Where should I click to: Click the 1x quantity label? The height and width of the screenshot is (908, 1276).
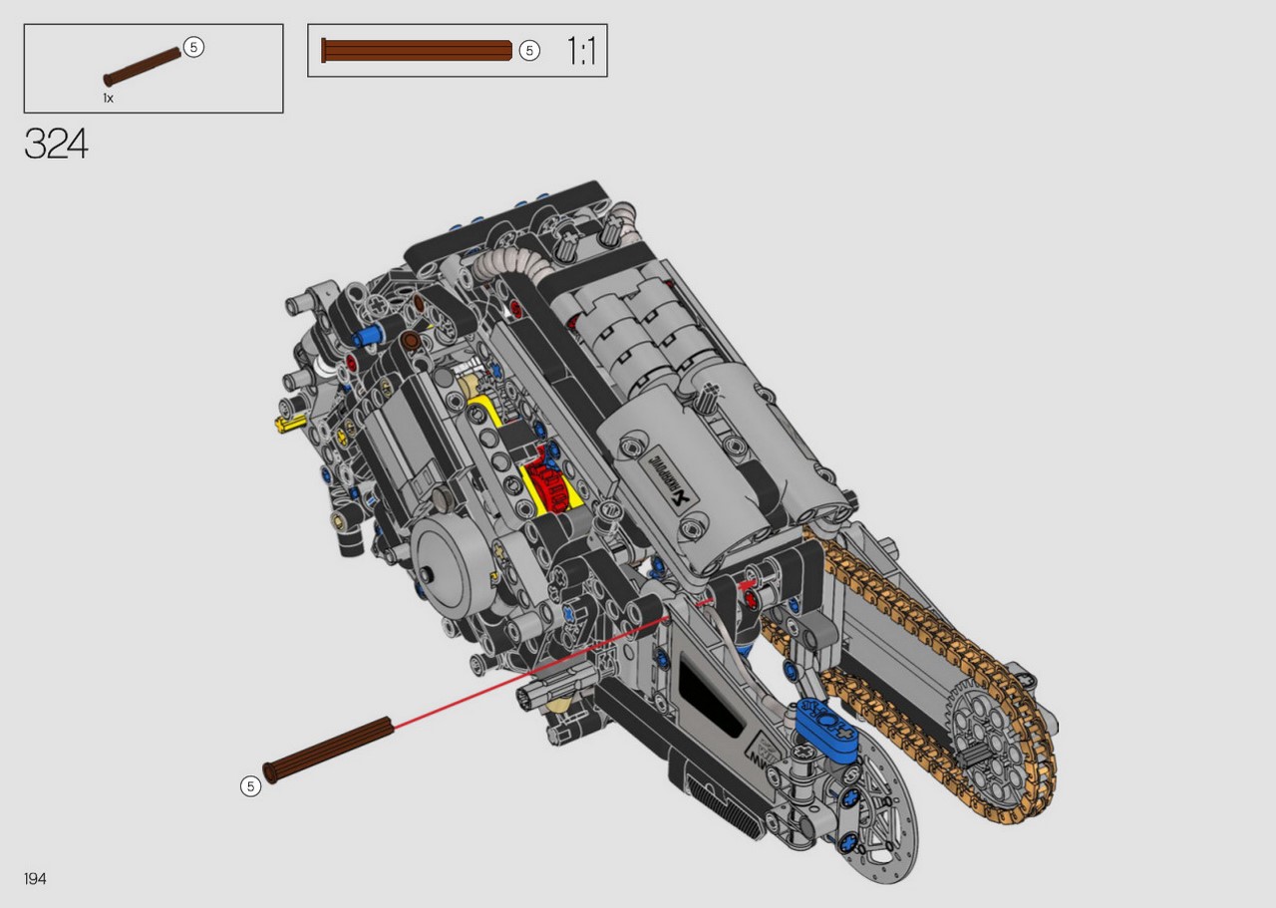click(x=109, y=99)
